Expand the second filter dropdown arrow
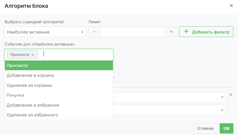 (x=222, y=110)
